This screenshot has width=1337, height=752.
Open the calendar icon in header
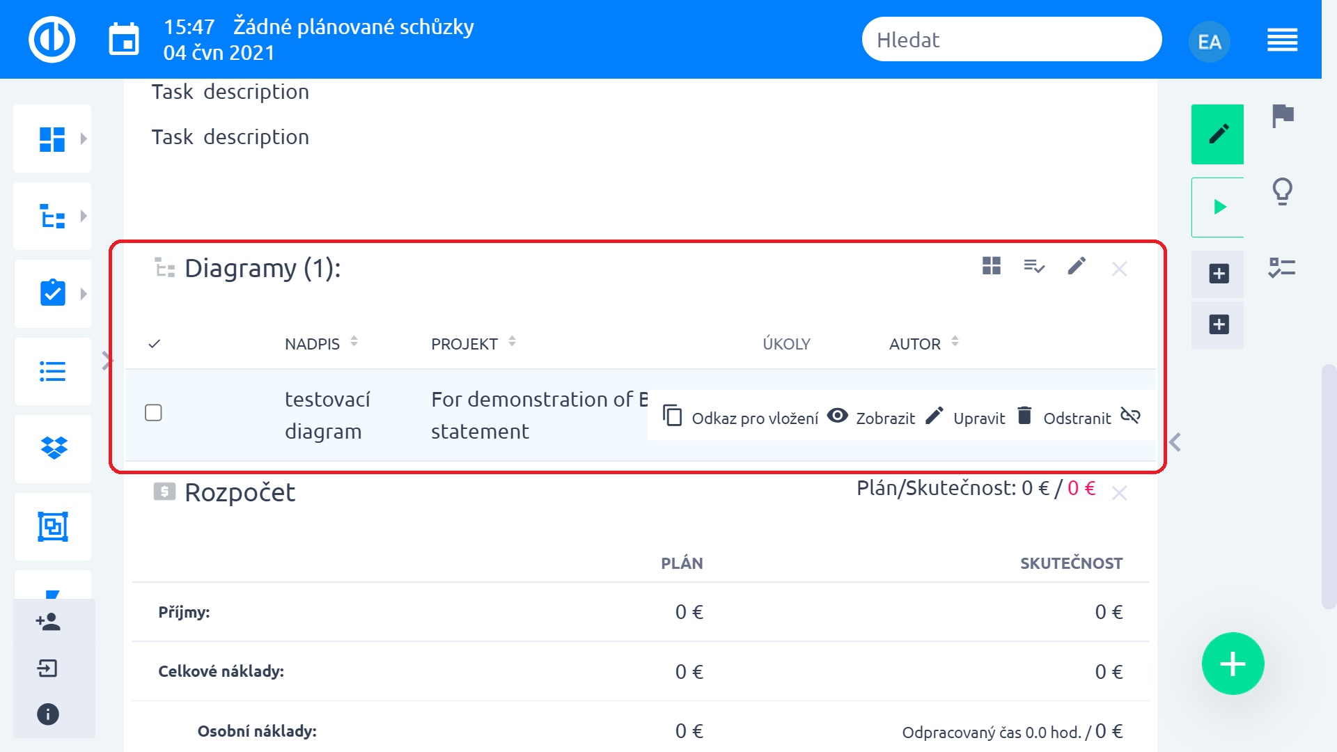(x=124, y=40)
